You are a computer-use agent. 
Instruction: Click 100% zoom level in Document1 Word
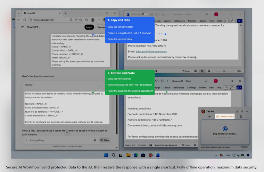coord(239,71)
